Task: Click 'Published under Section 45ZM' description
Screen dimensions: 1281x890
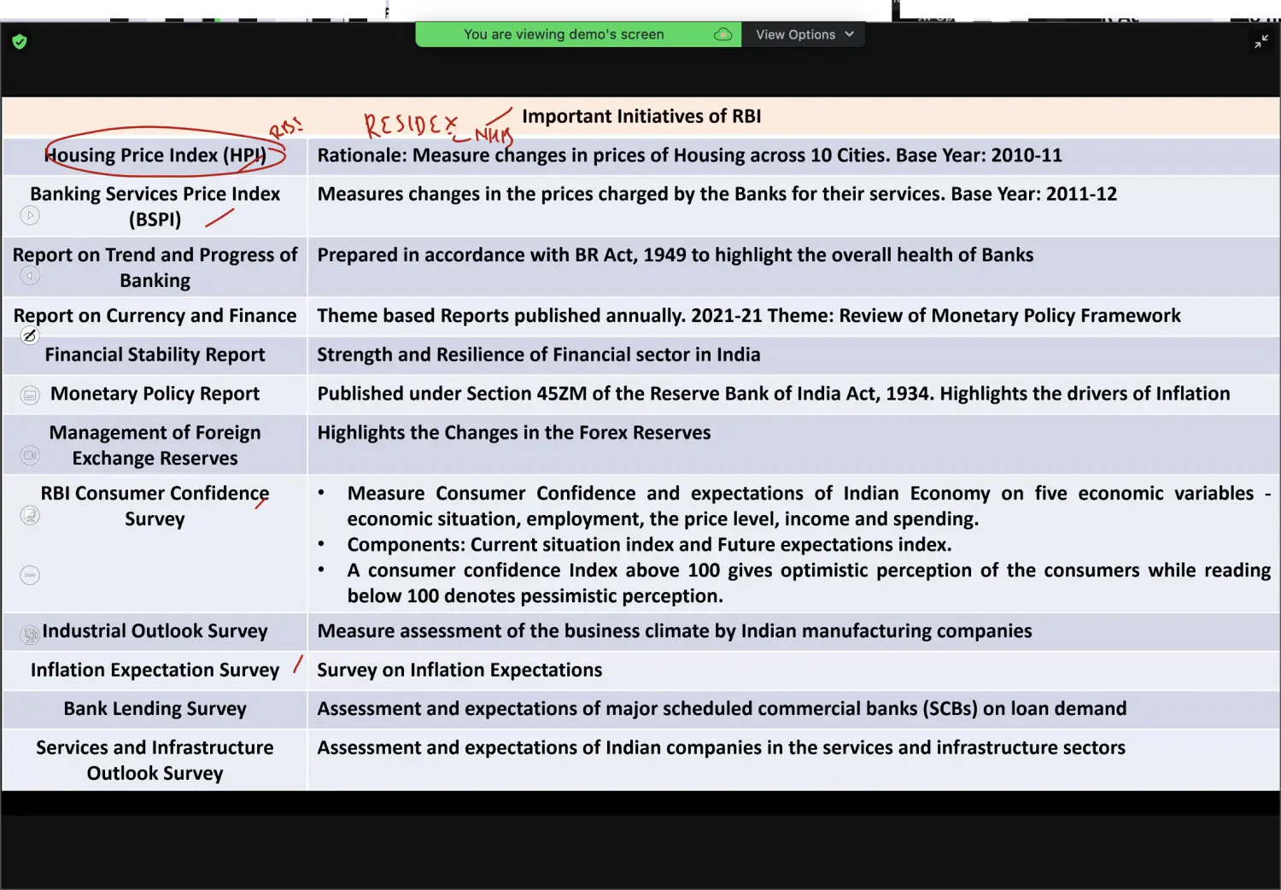Action: [x=773, y=394]
